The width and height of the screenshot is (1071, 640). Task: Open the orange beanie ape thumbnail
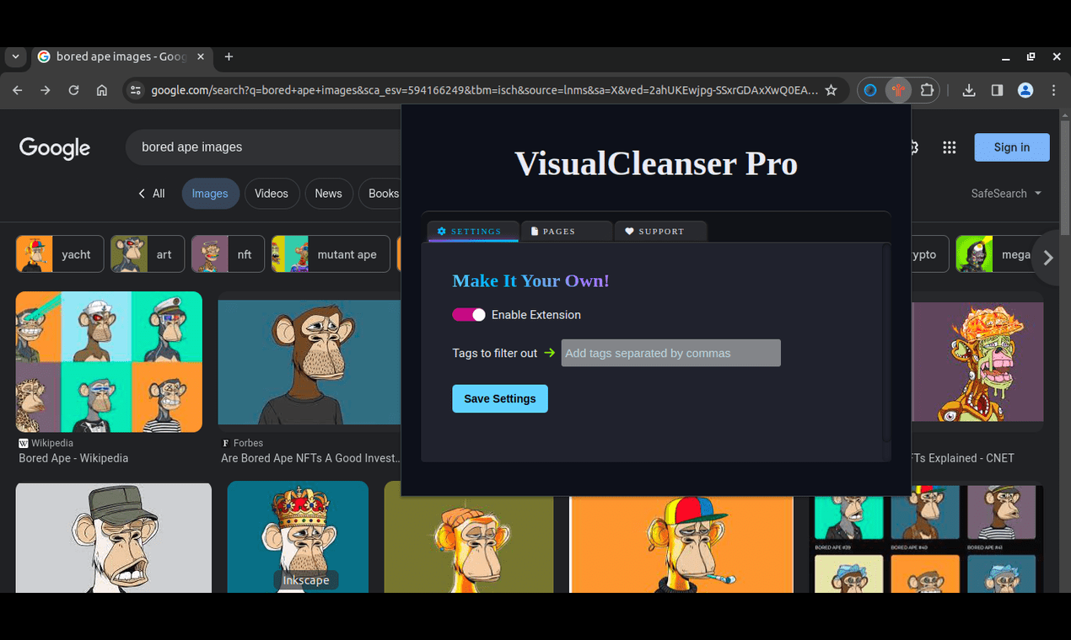[469, 537]
